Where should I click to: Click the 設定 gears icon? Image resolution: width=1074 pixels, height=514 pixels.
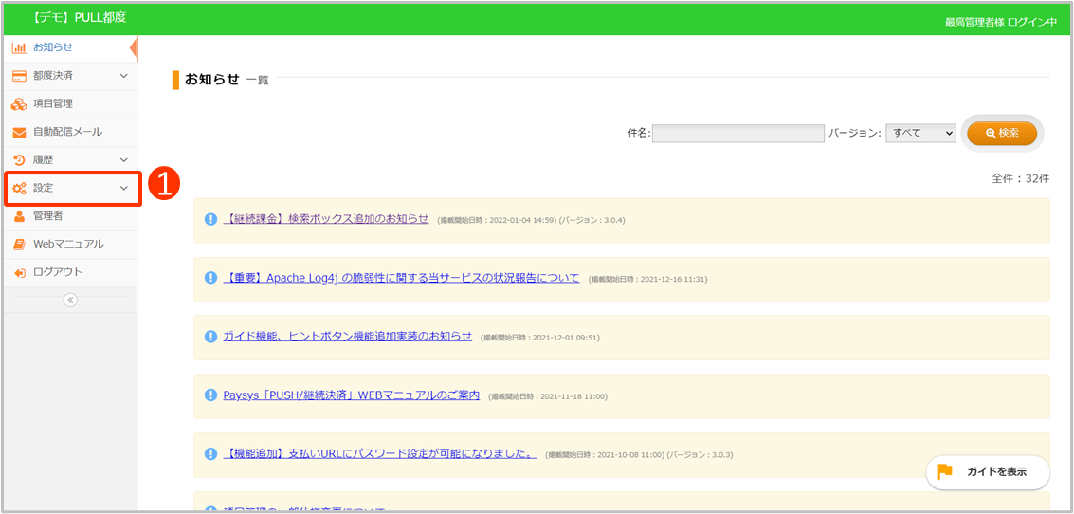tap(19, 189)
